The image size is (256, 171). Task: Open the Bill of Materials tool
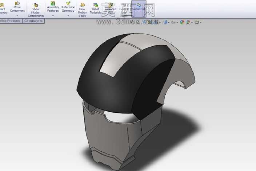click(96, 8)
